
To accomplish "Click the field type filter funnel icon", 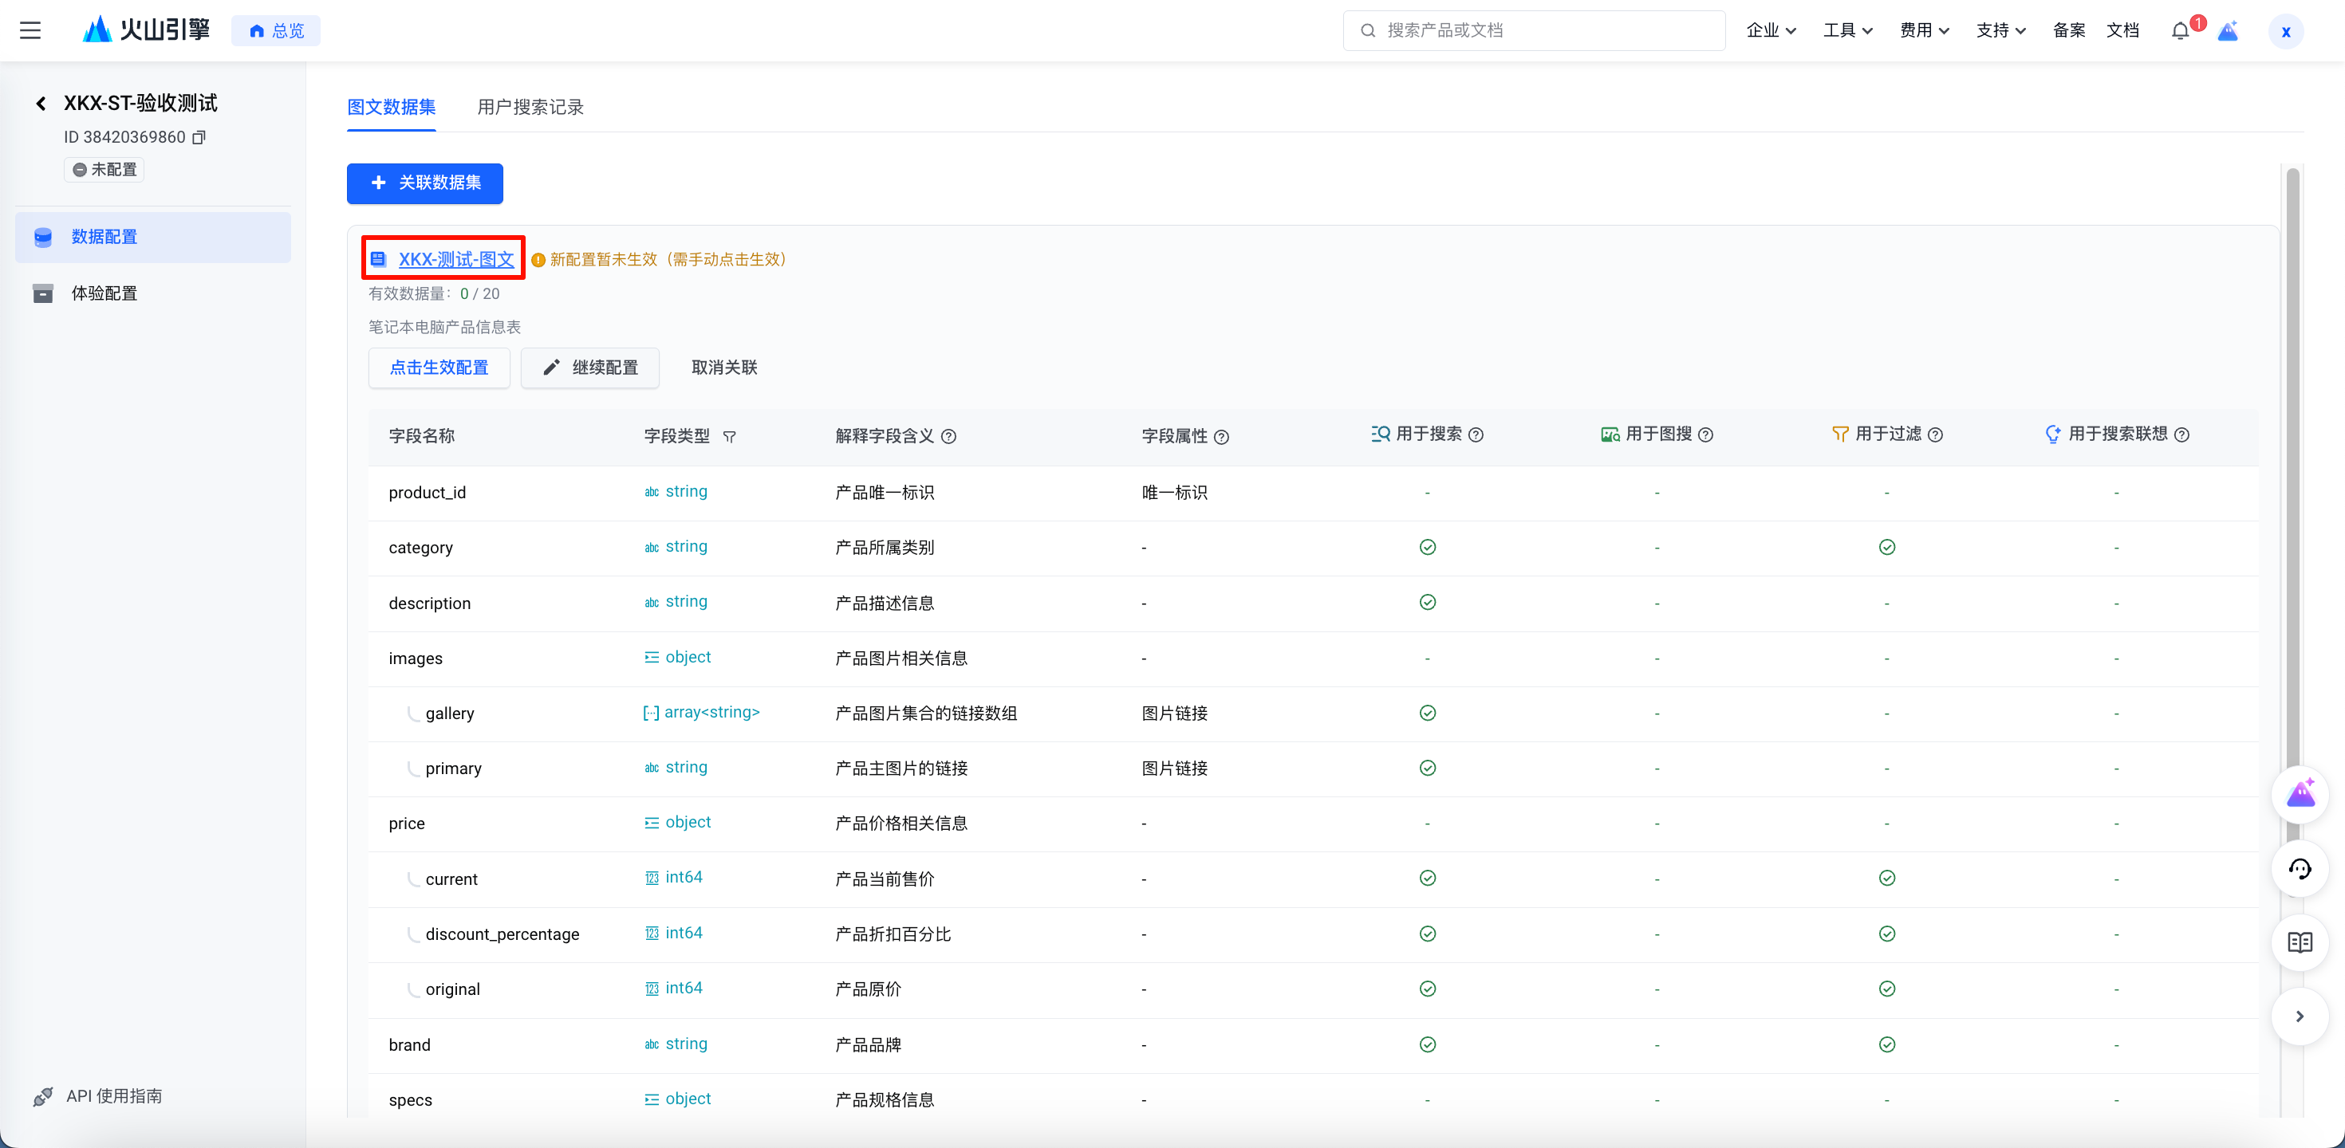I will tap(729, 437).
